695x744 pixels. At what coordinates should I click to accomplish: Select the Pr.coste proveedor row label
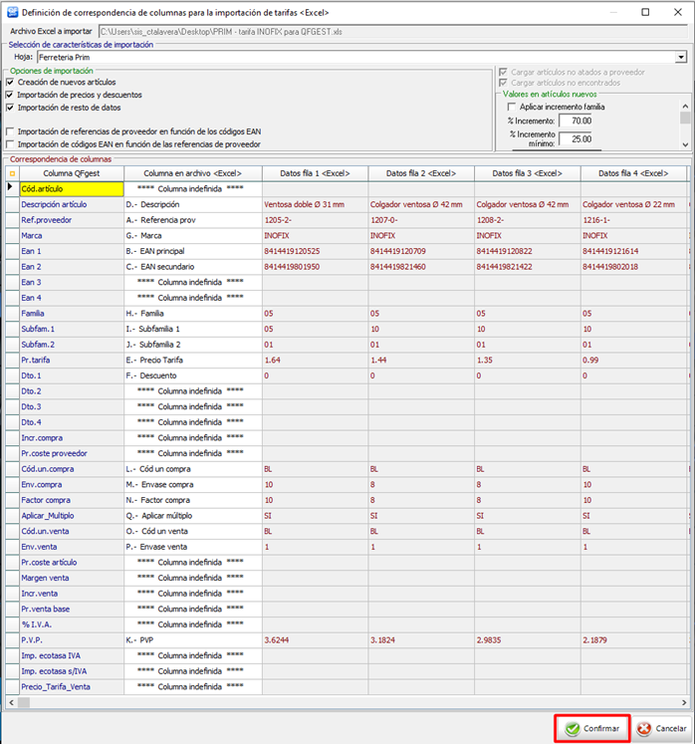pyautogui.click(x=54, y=453)
